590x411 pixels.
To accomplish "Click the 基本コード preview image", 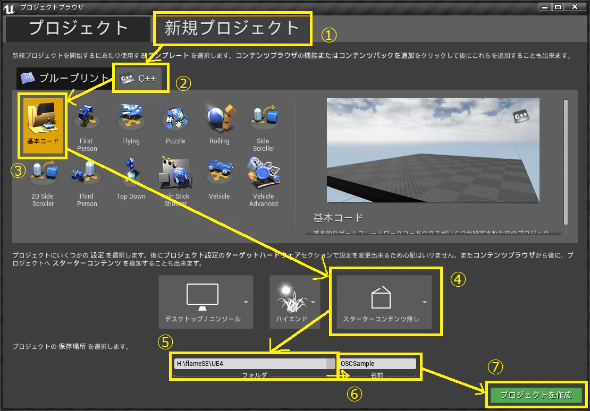I will click(433, 150).
